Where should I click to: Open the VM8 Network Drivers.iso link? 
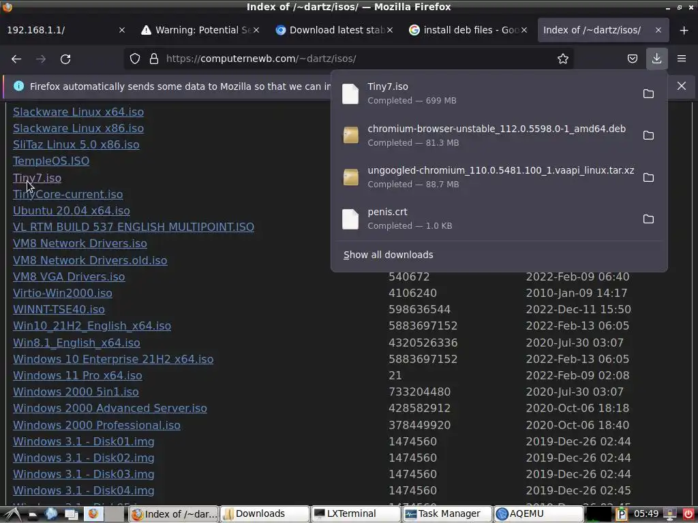point(80,243)
